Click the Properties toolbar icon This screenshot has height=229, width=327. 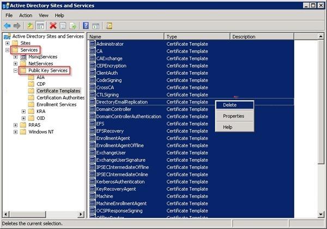(x=63, y=26)
